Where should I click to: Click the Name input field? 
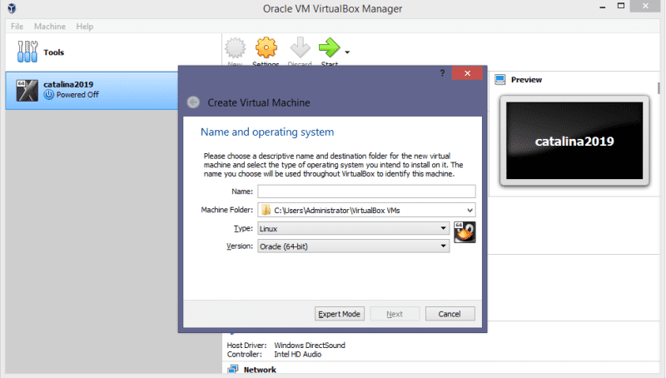366,191
